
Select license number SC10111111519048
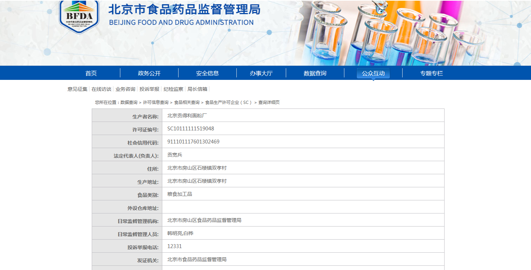[191, 129]
